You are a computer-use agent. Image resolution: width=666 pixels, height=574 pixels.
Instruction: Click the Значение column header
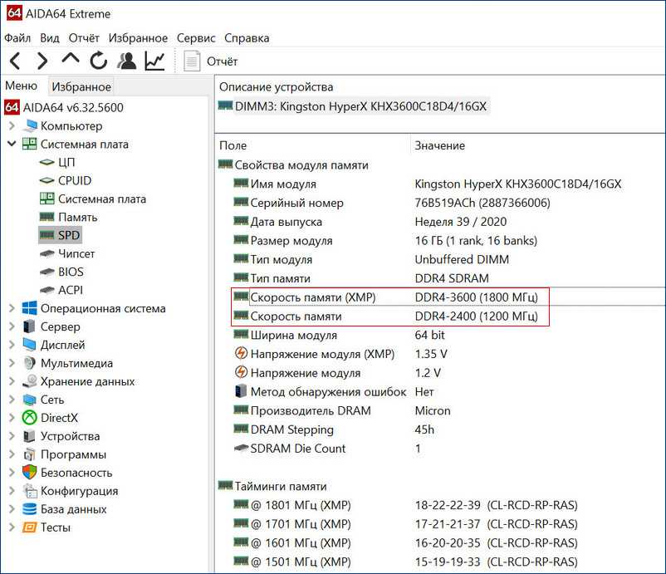click(x=439, y=145)
